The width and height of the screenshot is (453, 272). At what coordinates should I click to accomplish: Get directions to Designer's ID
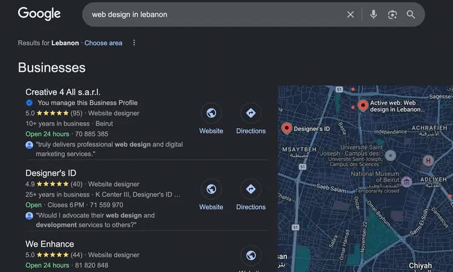pos(251,189)
